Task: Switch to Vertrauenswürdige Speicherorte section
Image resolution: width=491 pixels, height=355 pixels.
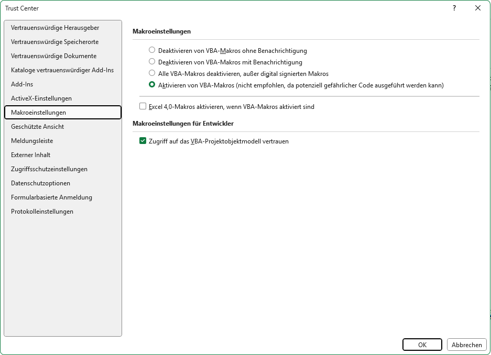Action: pos(54,42)
